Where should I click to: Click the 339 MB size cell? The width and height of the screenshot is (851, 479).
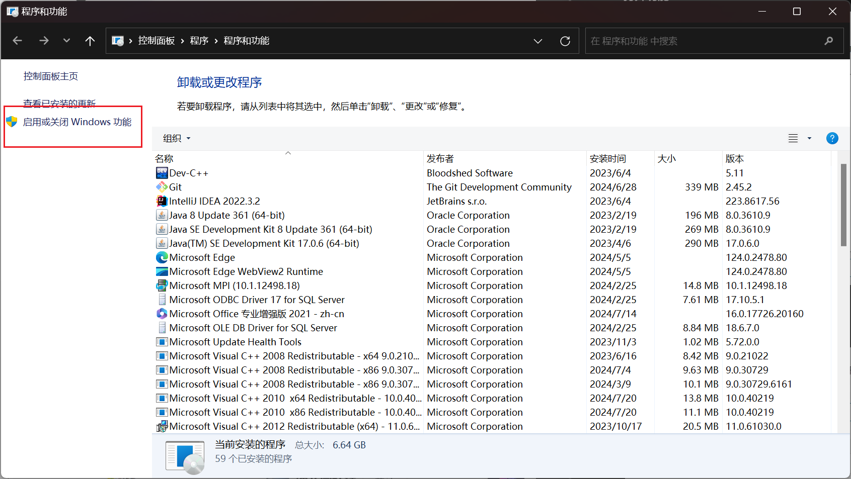[x=702, y=187]
